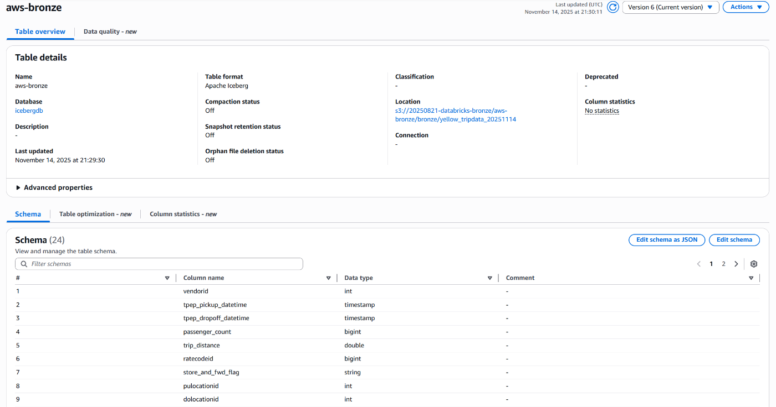Viewport: 776px width, 407px height.
Task: Click the pulocationid column name
Action: tap(201, 386)
